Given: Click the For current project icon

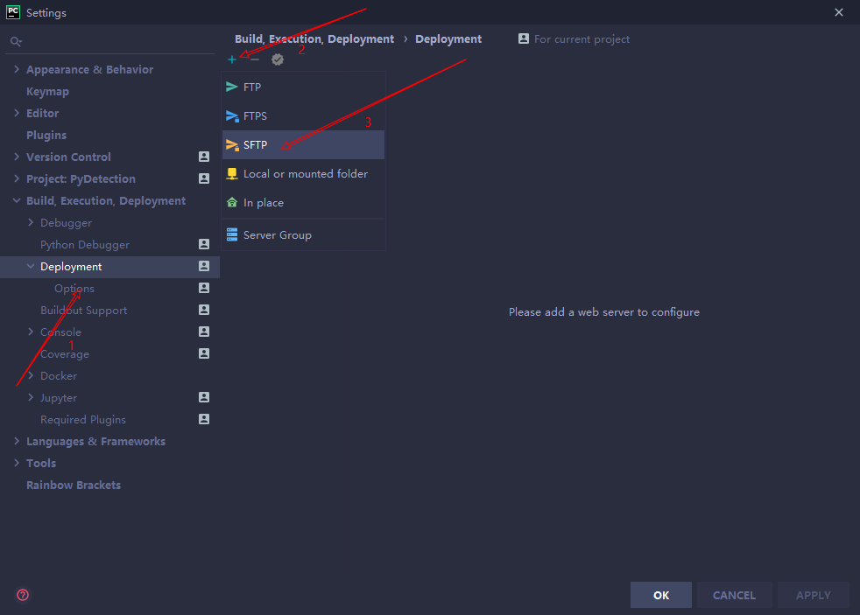Looking at the screenshot, I should 524,38.
